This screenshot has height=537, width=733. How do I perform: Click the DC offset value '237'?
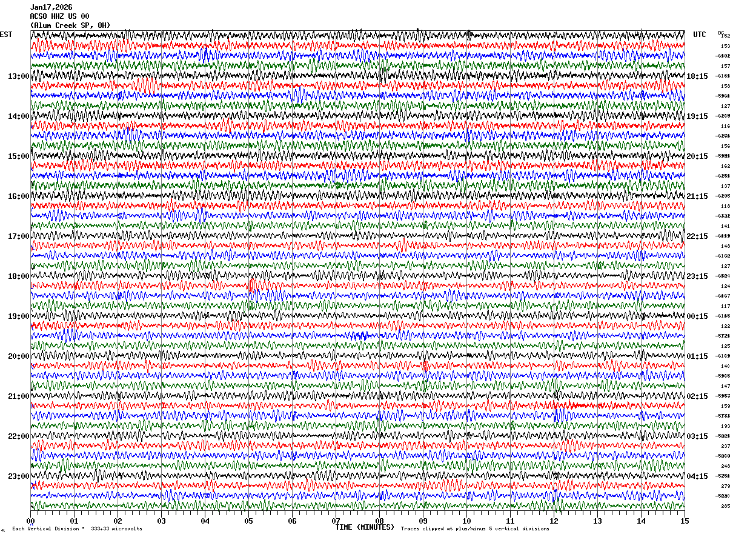[725, 446]
